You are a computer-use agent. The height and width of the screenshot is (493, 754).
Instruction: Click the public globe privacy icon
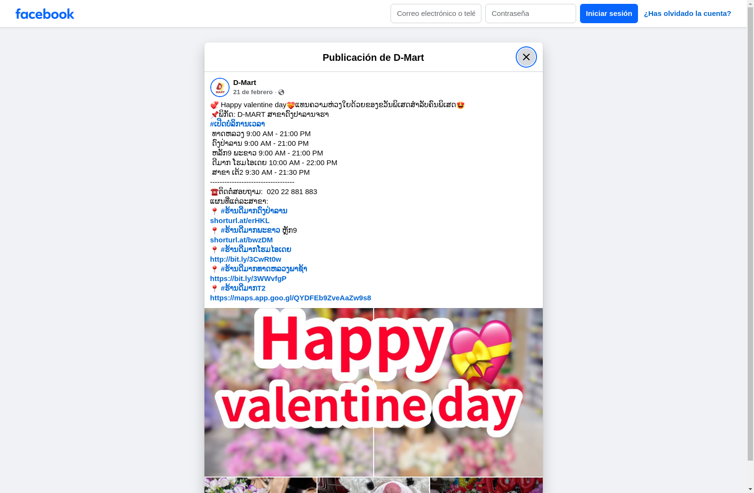pyautogui.click(x=281, y=92)
